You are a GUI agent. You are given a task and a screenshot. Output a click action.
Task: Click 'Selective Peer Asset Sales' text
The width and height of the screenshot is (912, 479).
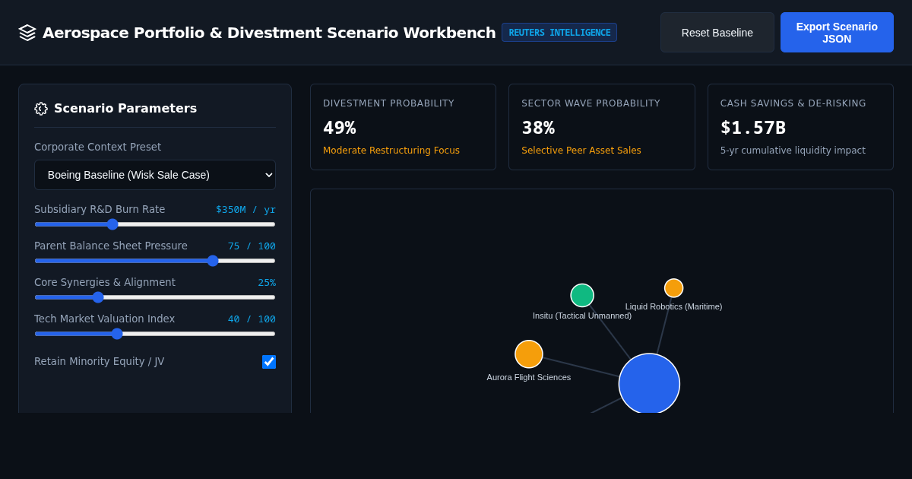[x=581, y=151]
